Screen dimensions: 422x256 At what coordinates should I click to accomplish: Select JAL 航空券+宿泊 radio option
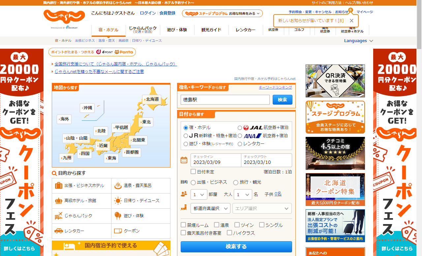point(240,128)
